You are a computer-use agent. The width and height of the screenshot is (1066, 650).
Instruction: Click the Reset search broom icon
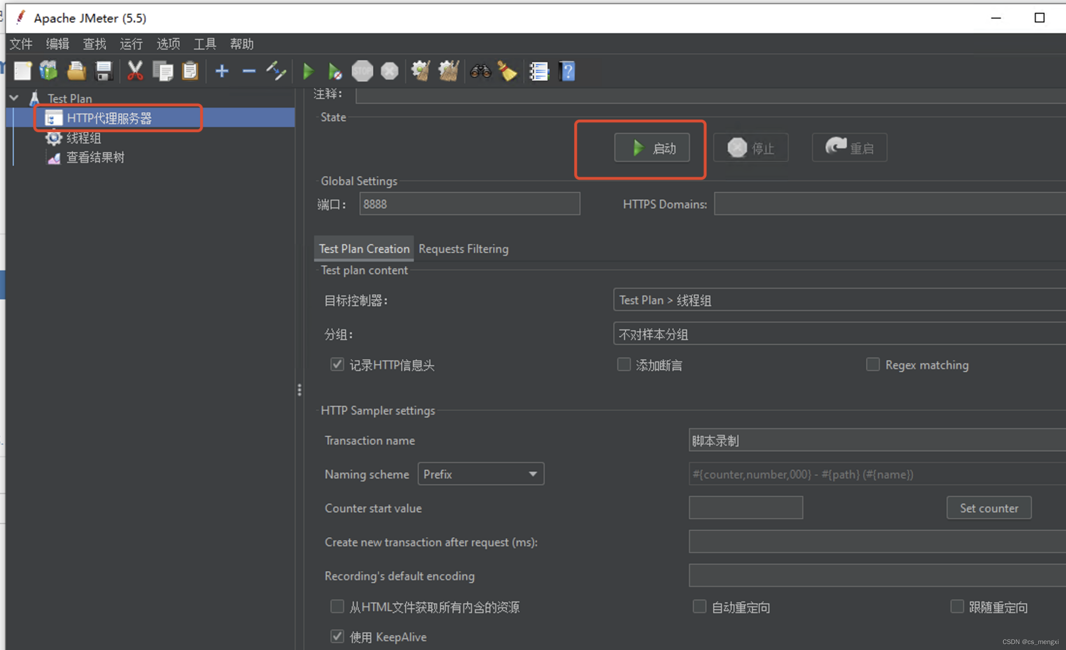tap(507, 71)
